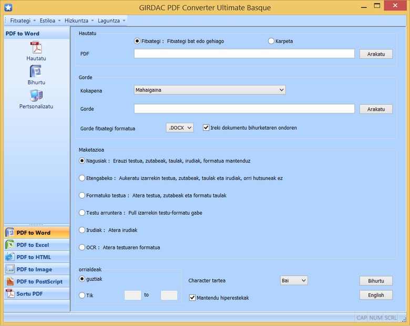The width and height of the screenshot is (410, 326).
Task: Click the PDF file path input field
Action: tap(244, 54)
